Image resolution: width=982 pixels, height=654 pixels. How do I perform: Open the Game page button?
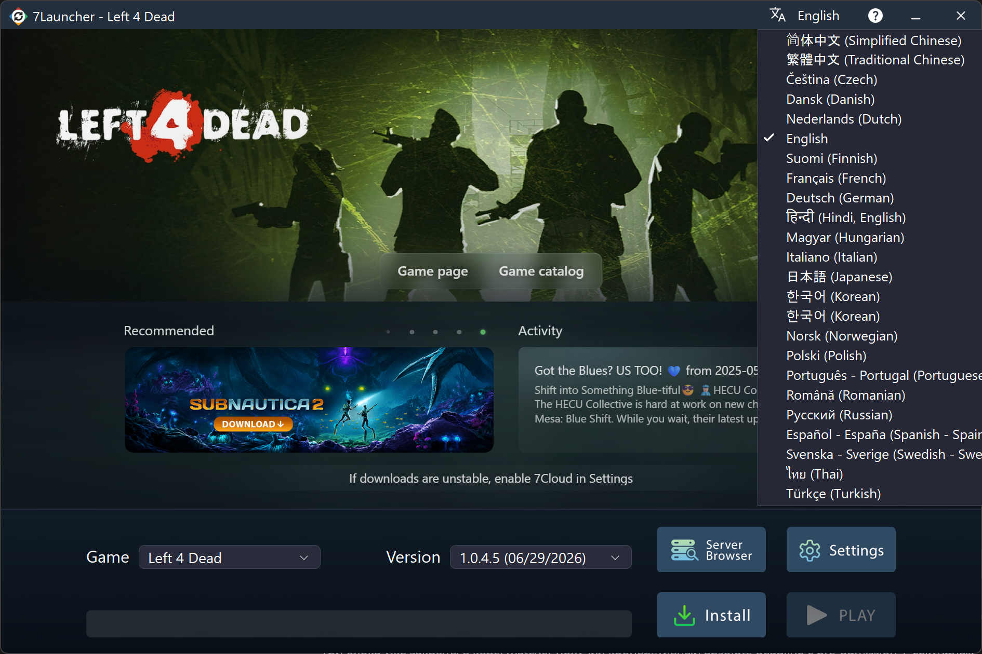433,271
